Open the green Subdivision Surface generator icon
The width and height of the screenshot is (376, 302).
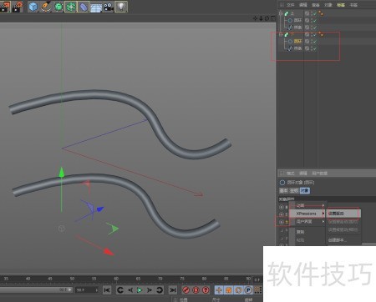click(x=58, y=7)
